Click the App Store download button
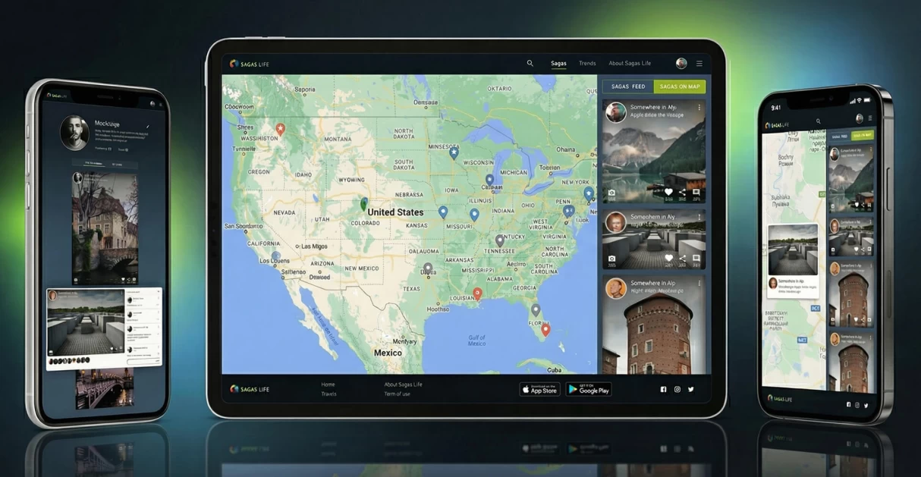 pos(539,390)
